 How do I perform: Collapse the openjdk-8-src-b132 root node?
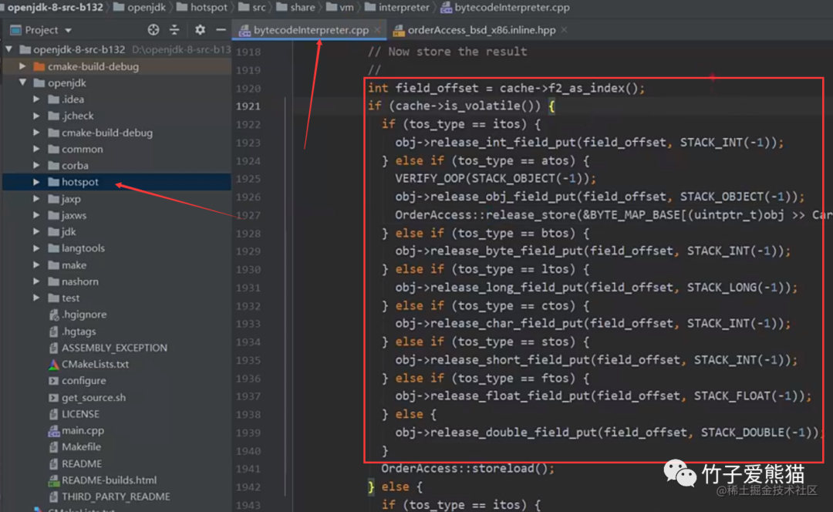tap(9, 49)
